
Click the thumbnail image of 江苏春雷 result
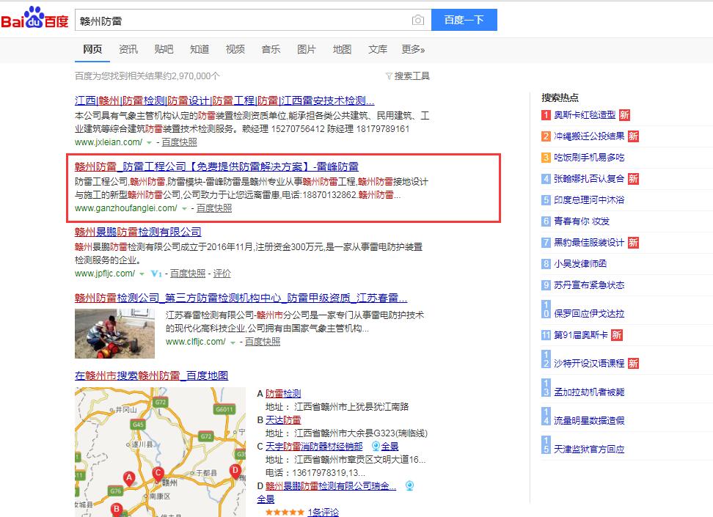pos(114,334)
